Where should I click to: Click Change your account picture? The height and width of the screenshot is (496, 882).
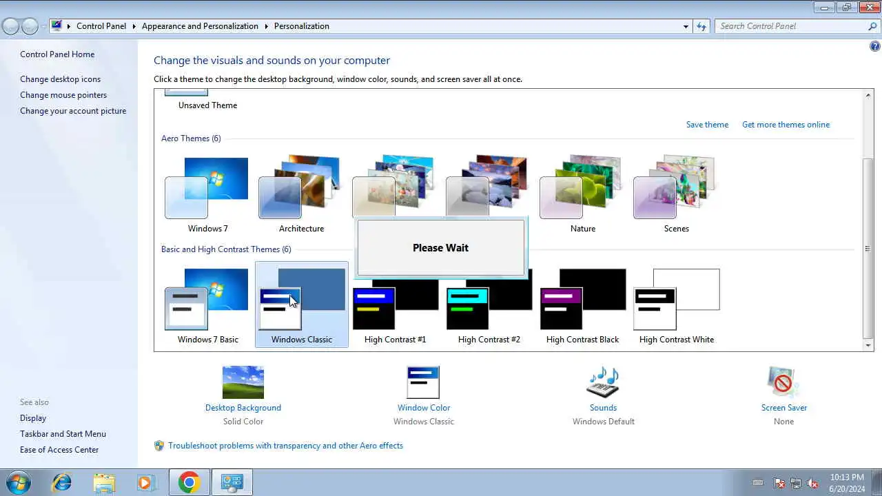click(73, 111)
